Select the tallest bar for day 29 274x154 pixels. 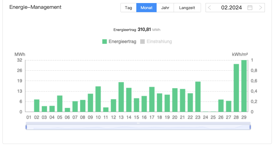(x=244, y=86)
